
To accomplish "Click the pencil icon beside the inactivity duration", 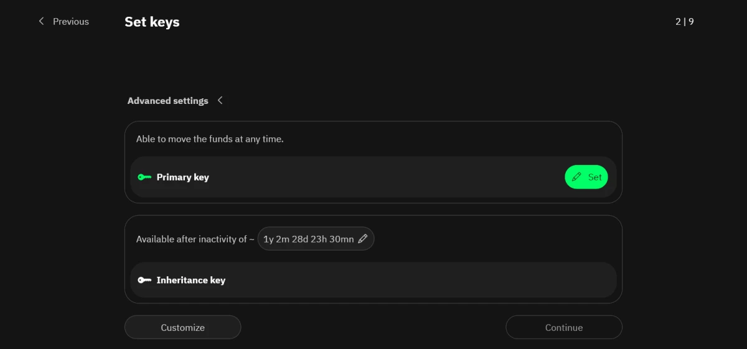I will (363, 239).
